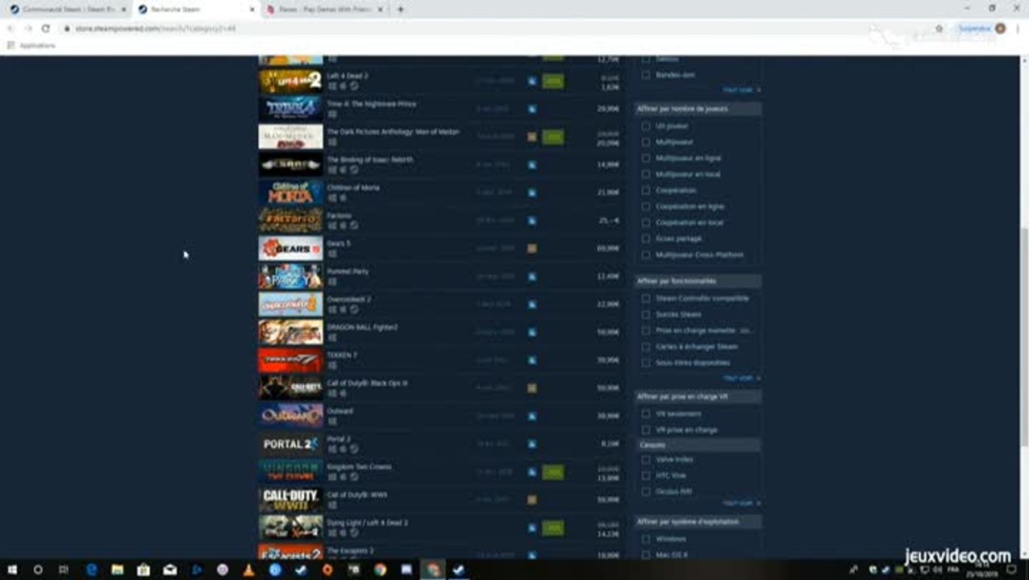Check the Succès Steam filter

click(646, 314)
